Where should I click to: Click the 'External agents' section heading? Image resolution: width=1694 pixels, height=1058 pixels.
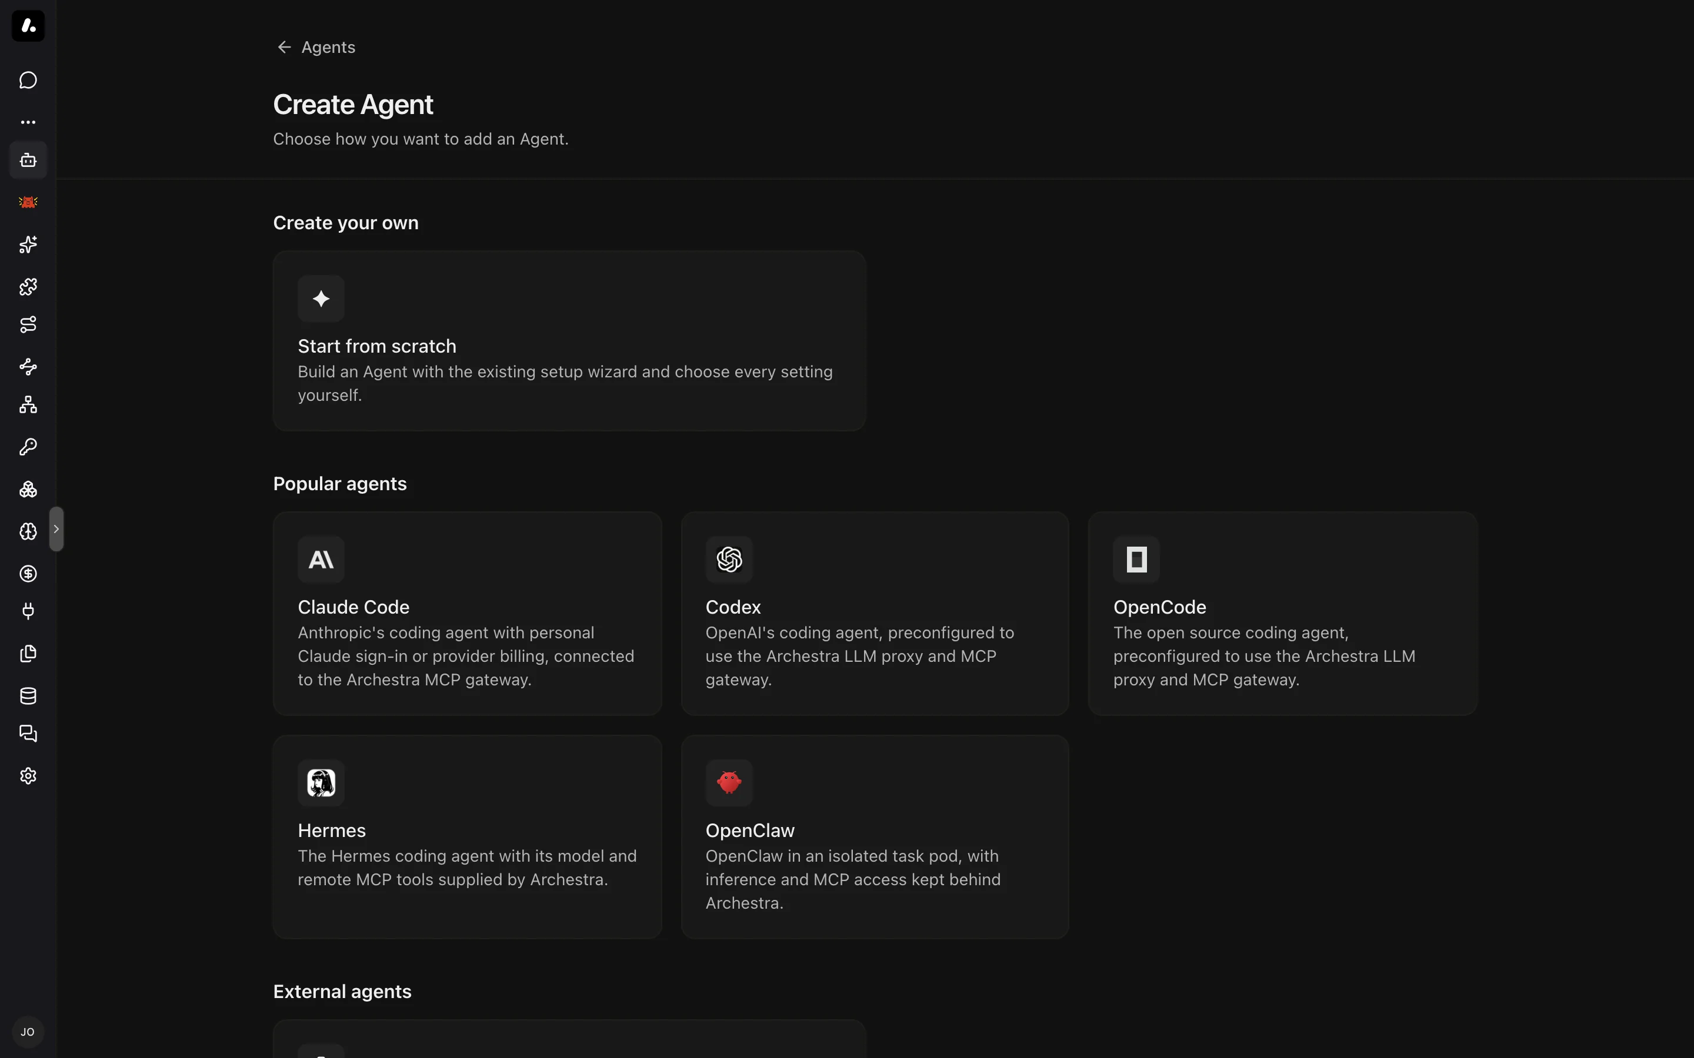tap(342, 992)
